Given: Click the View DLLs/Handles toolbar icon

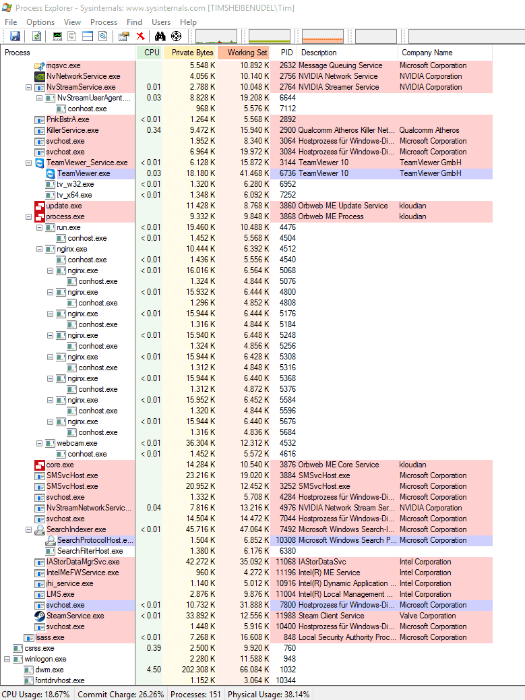Looking at the screenshot, I should pyautogui.click(x=102, y=36).
